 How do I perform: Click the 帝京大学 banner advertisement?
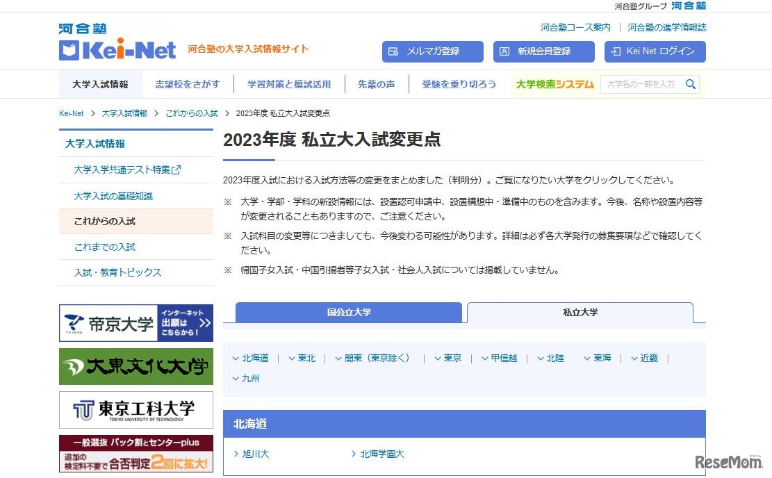(135, 322)
